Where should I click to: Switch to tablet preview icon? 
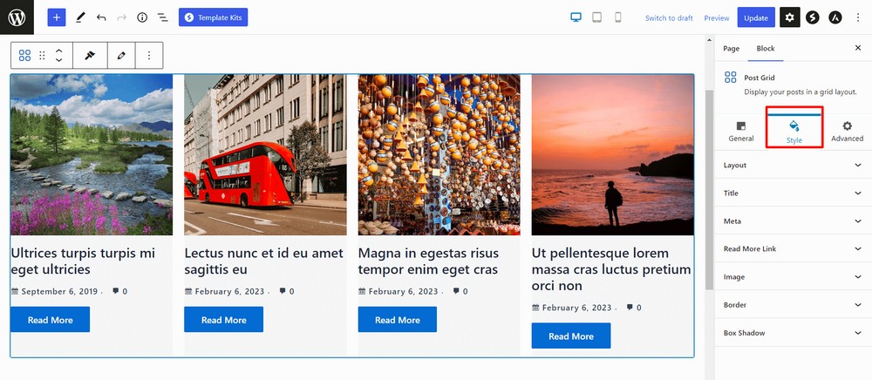pyautogui.click(x=597, y=17)
